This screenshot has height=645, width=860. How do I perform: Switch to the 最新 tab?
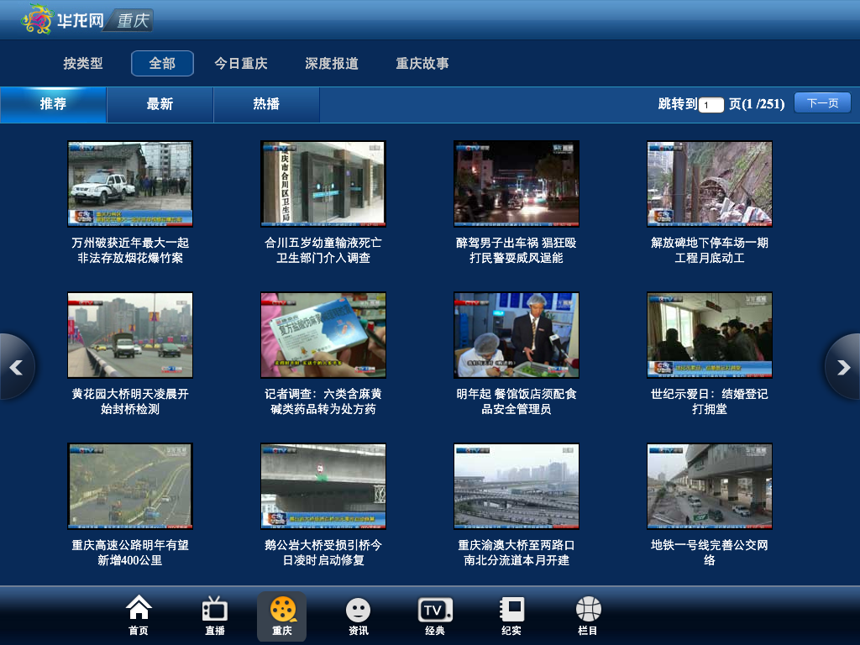tap(160, 104)
